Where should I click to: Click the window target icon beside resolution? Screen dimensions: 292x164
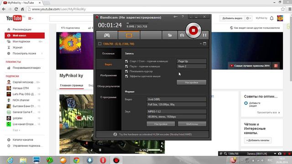[205, 44]
